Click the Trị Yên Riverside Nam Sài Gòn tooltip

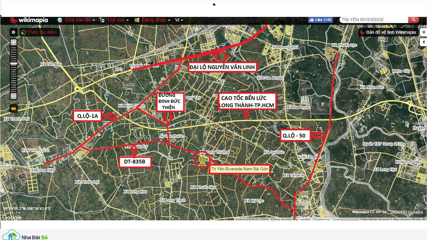coord(239,169)
